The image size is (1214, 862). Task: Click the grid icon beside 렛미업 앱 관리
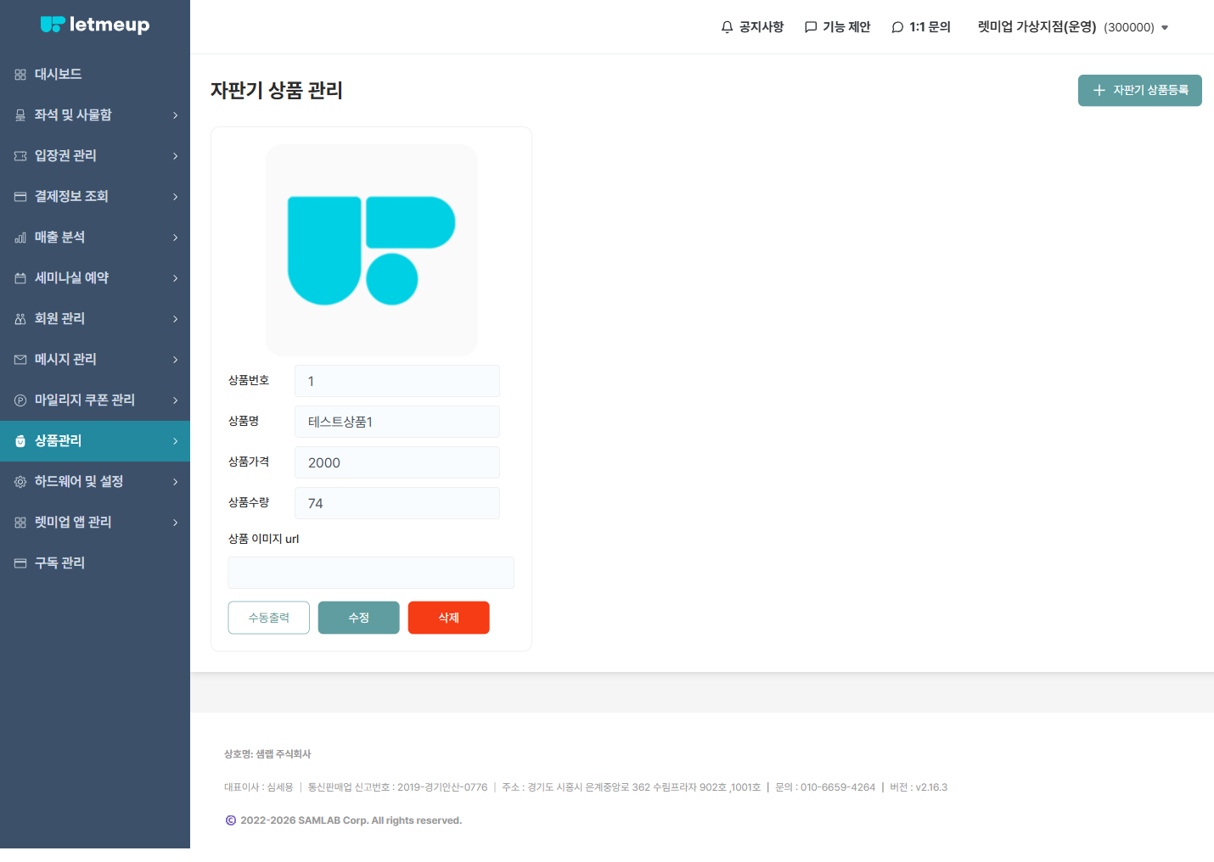click(20, 523)
